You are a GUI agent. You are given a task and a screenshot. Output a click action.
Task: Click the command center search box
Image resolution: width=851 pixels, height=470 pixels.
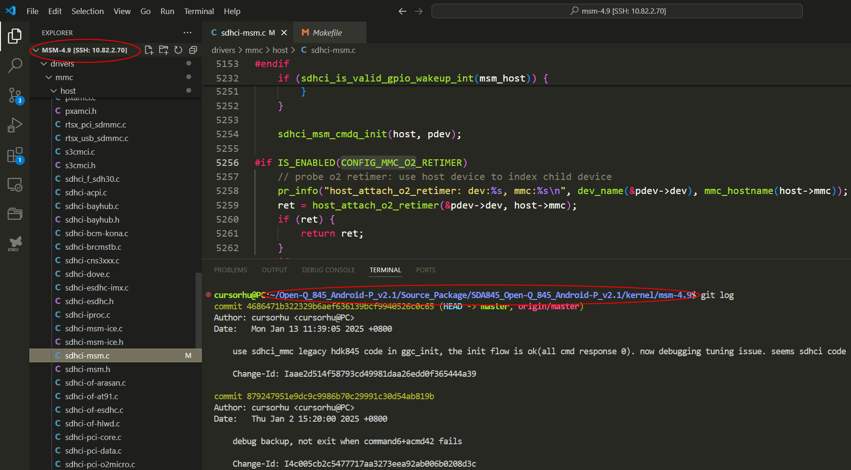617,11
